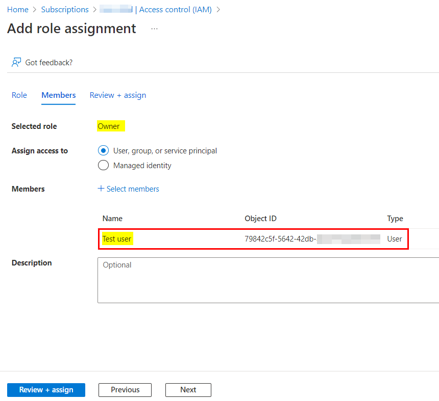439x401 pixels.
Task: Switch to the Role tab
Action: point(19,95)
